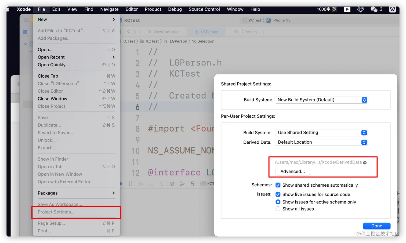Click the white play icon in menu bar
Image resolution: width=406 pixels, height=243 pixels.
coord(347,9)
